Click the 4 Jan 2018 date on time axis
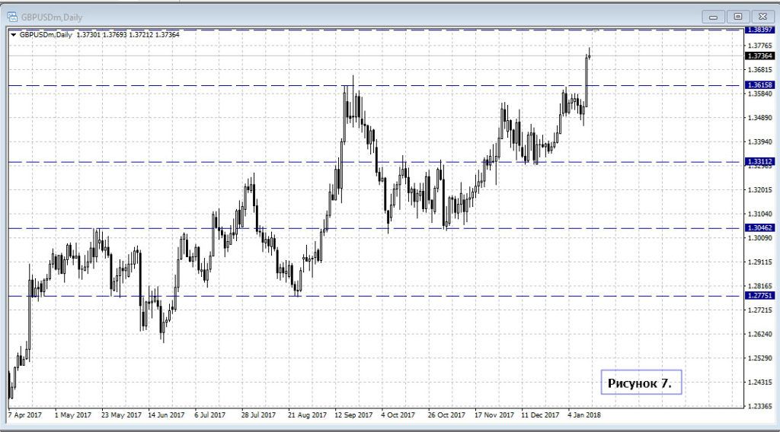The height and width of the screenshot is (432, 780). [583, 415]
